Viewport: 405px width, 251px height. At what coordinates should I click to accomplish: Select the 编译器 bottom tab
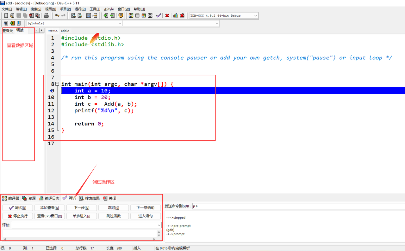(x=11, y=198)
